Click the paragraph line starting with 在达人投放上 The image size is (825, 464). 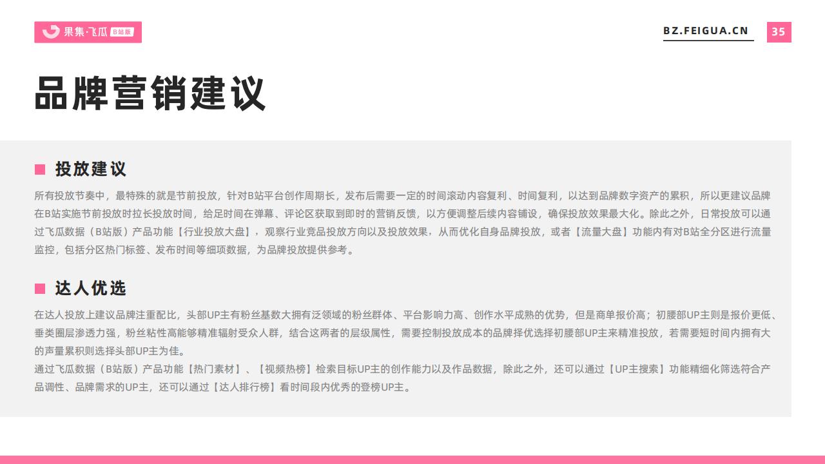coord(406,315)
